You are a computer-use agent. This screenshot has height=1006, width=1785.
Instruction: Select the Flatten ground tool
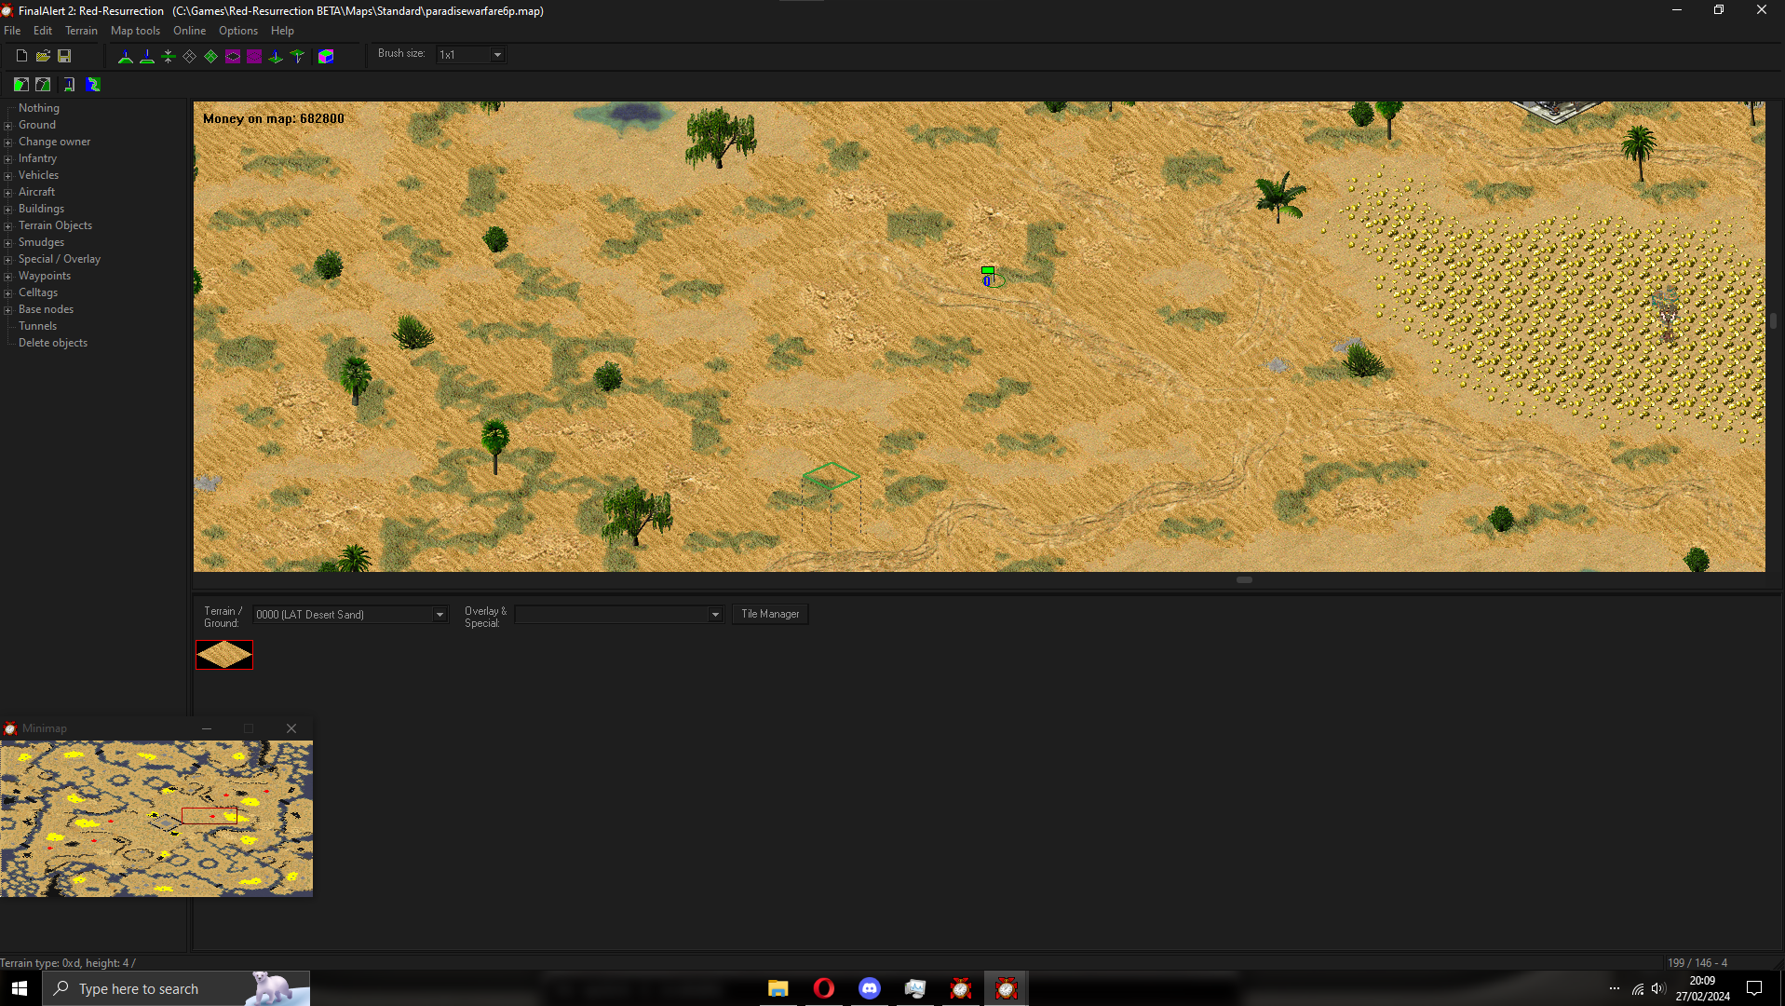click(169, 57)
